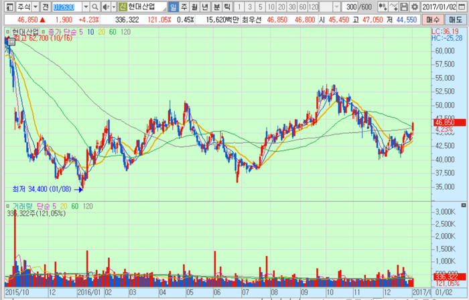
Task: Expand the speaker options dropdown arrow
Action: click(x=114, y=7)
